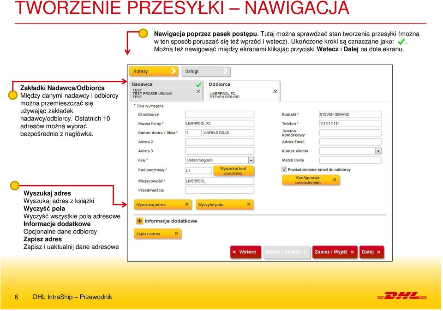
Task: Click the greyed Zapisz / Drukuj button
Action: [x=287, y=252]
